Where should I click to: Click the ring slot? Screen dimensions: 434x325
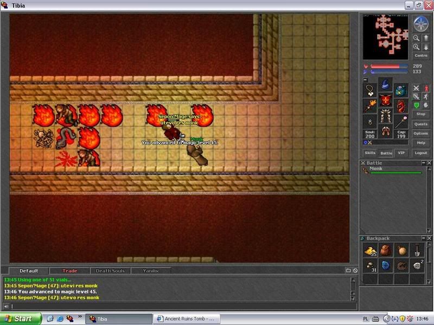370,121
